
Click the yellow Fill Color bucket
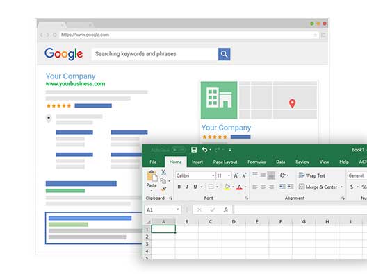point(227,187)
